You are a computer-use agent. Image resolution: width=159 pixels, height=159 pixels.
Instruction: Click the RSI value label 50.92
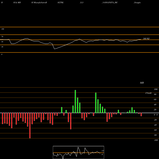(146, 39)
